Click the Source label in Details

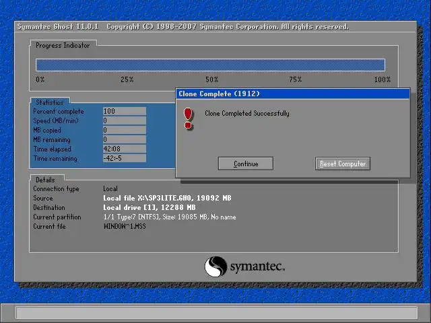43,198
